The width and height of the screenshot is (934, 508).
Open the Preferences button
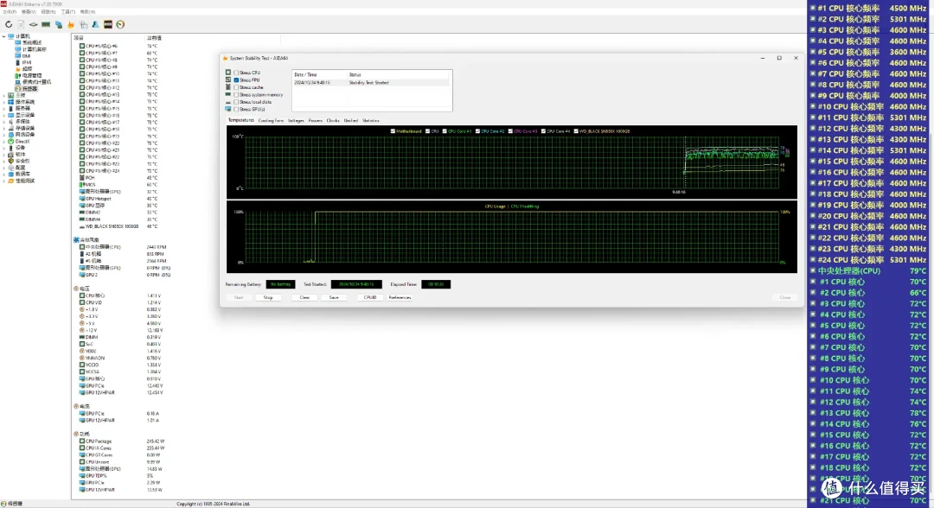coord(400,297)
